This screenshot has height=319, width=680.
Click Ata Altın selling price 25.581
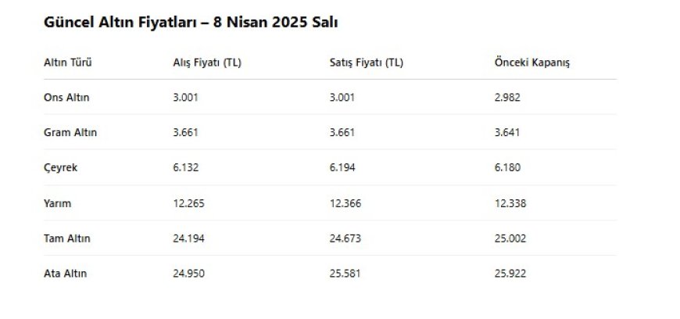(345, 274)
